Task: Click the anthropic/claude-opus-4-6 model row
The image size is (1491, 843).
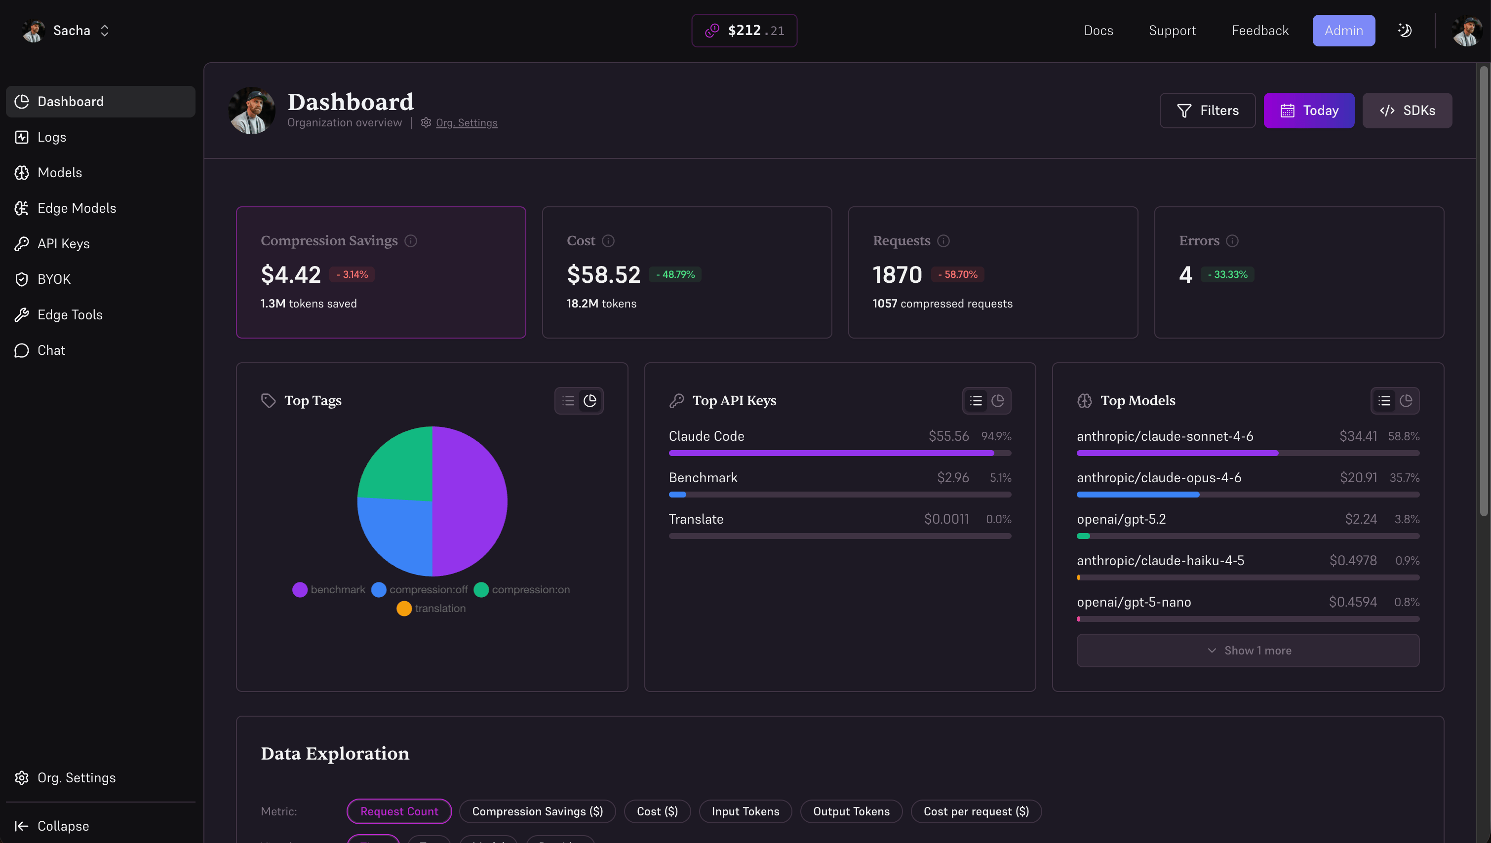Action: (x=1248, y=484)
